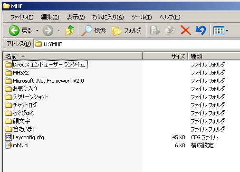Select the チャットログ folder icon

(x=9, y=105)
